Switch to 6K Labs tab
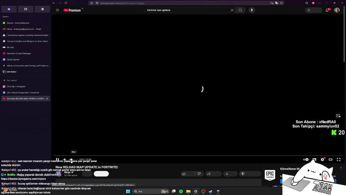This screenshot has width=346, height=195. click(x=26, y=47)
